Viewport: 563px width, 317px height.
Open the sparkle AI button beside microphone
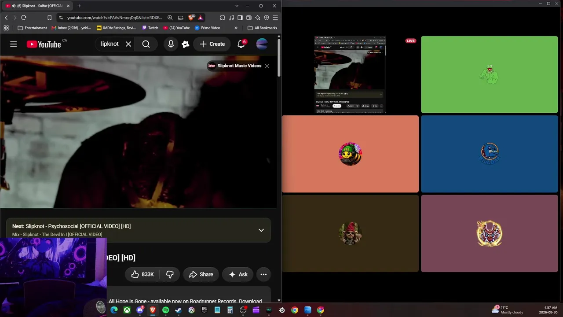click(x=186, y=44)
